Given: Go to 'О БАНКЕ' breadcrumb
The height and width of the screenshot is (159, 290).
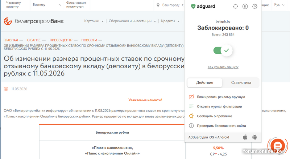Looking at the screenshot, I should [x=34, y=40].
